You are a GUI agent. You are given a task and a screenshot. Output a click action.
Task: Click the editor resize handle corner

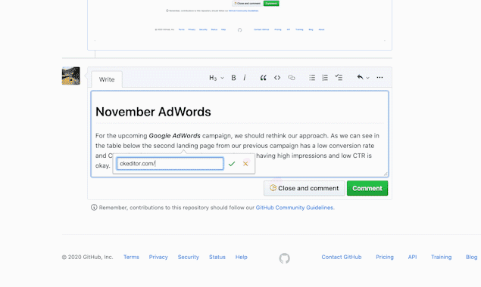tap(386, 174)
